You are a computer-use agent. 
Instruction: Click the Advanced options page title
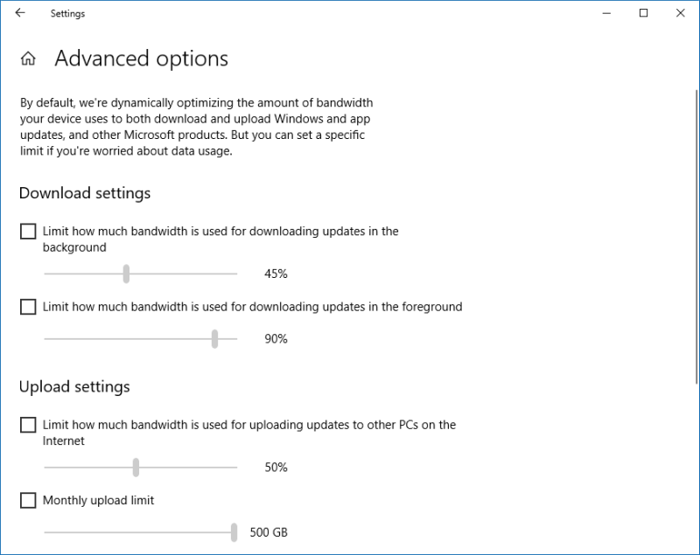point(141,59)
